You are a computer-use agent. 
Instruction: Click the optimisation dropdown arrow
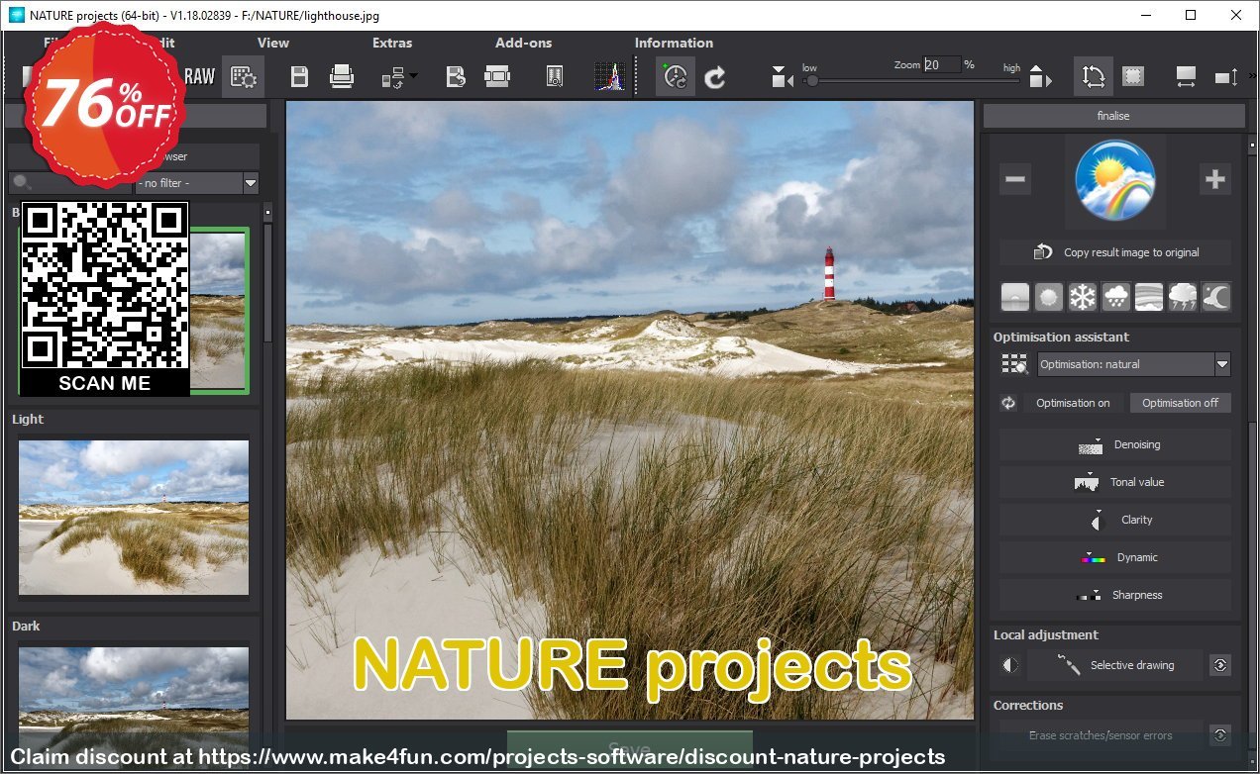click(x=1222, y=364)
